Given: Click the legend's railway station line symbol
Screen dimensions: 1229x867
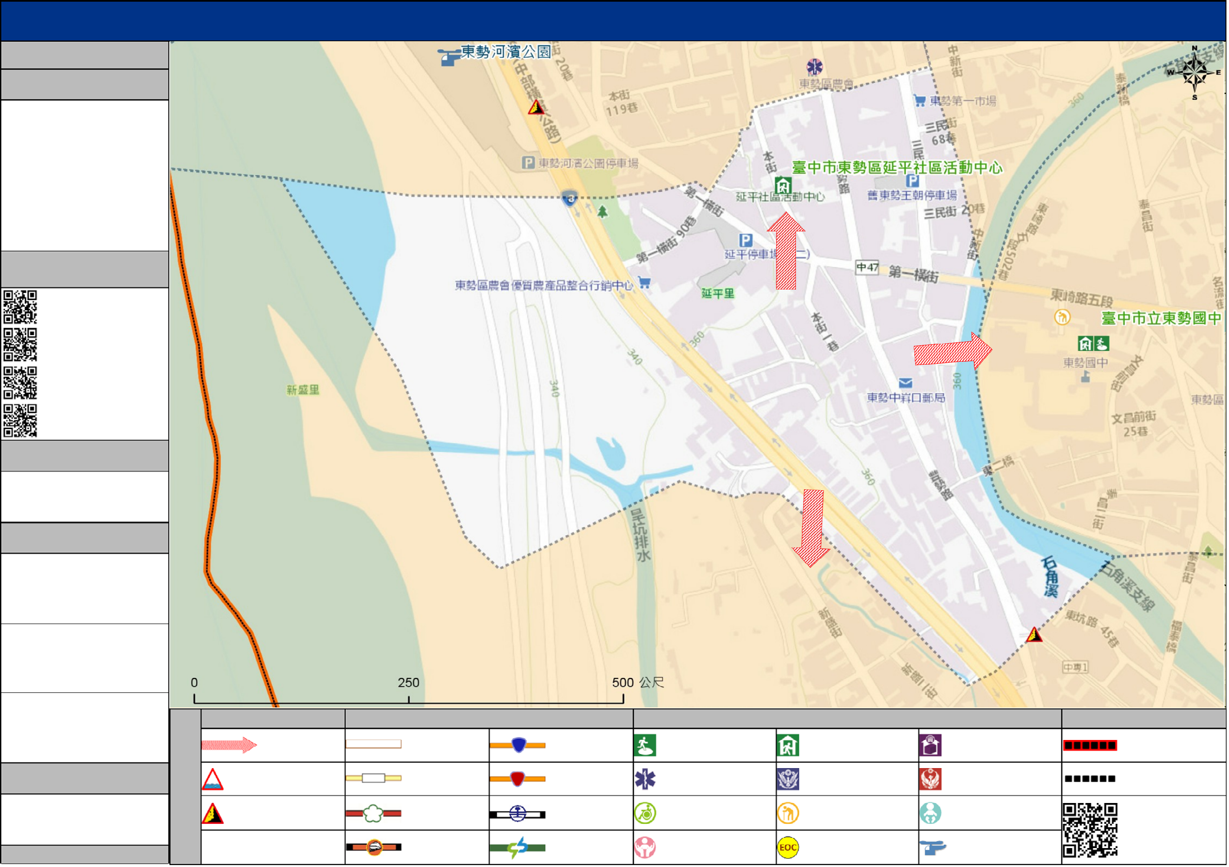Looking at the screenshot, I should pyautogui.click(x=517, y=815).
